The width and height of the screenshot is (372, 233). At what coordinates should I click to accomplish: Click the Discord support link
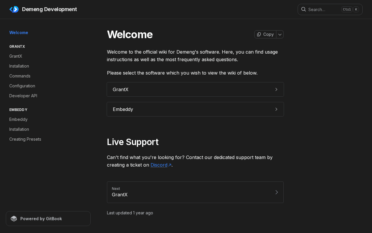[x=159, y=165]
